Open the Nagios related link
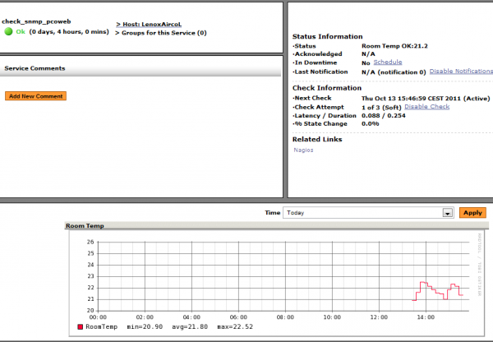 (304, 150)
